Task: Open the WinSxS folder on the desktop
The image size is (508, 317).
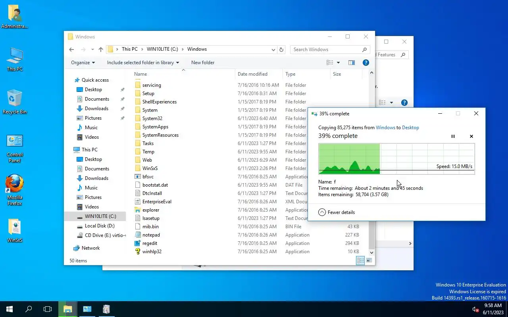Action: point(15,231)
